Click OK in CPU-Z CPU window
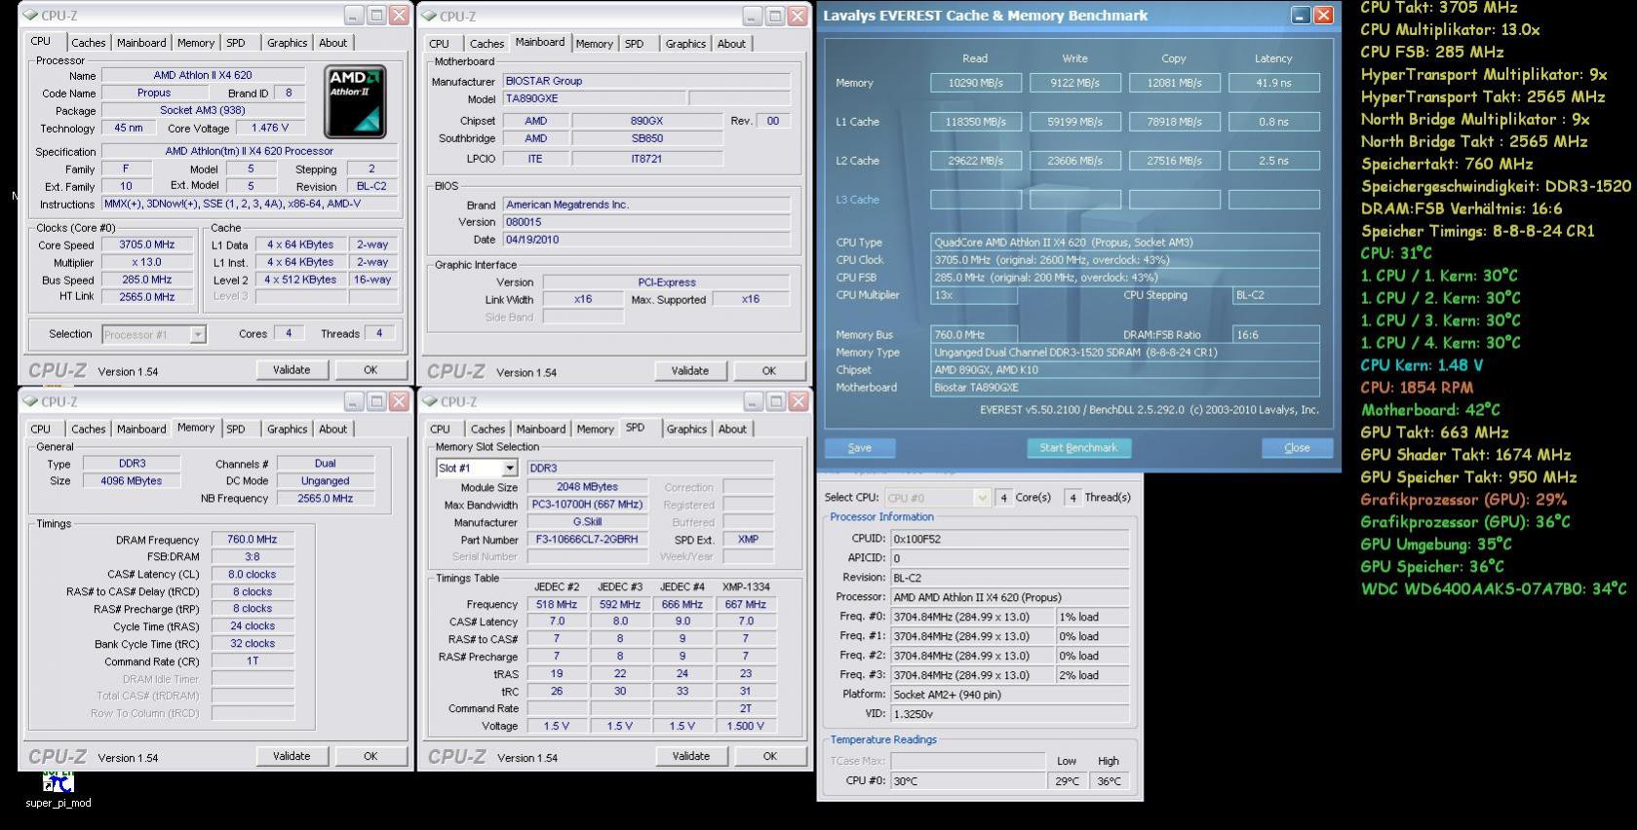 click(x=370, y=370)
